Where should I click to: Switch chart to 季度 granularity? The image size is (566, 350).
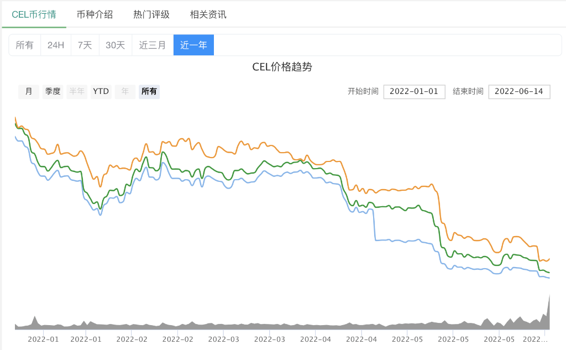tap(53, 91)
